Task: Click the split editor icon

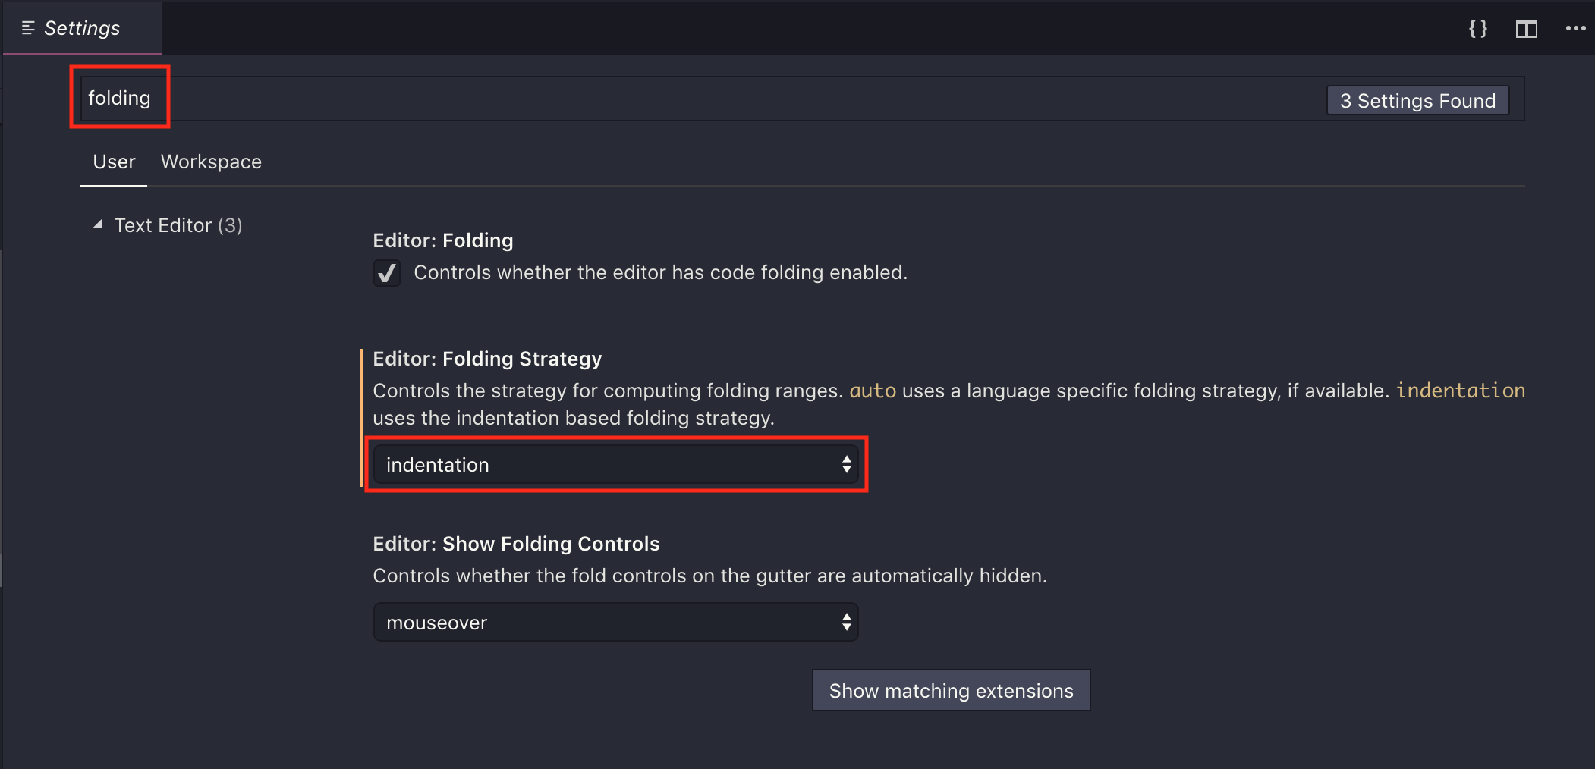Action: (x=1526, y=29)
